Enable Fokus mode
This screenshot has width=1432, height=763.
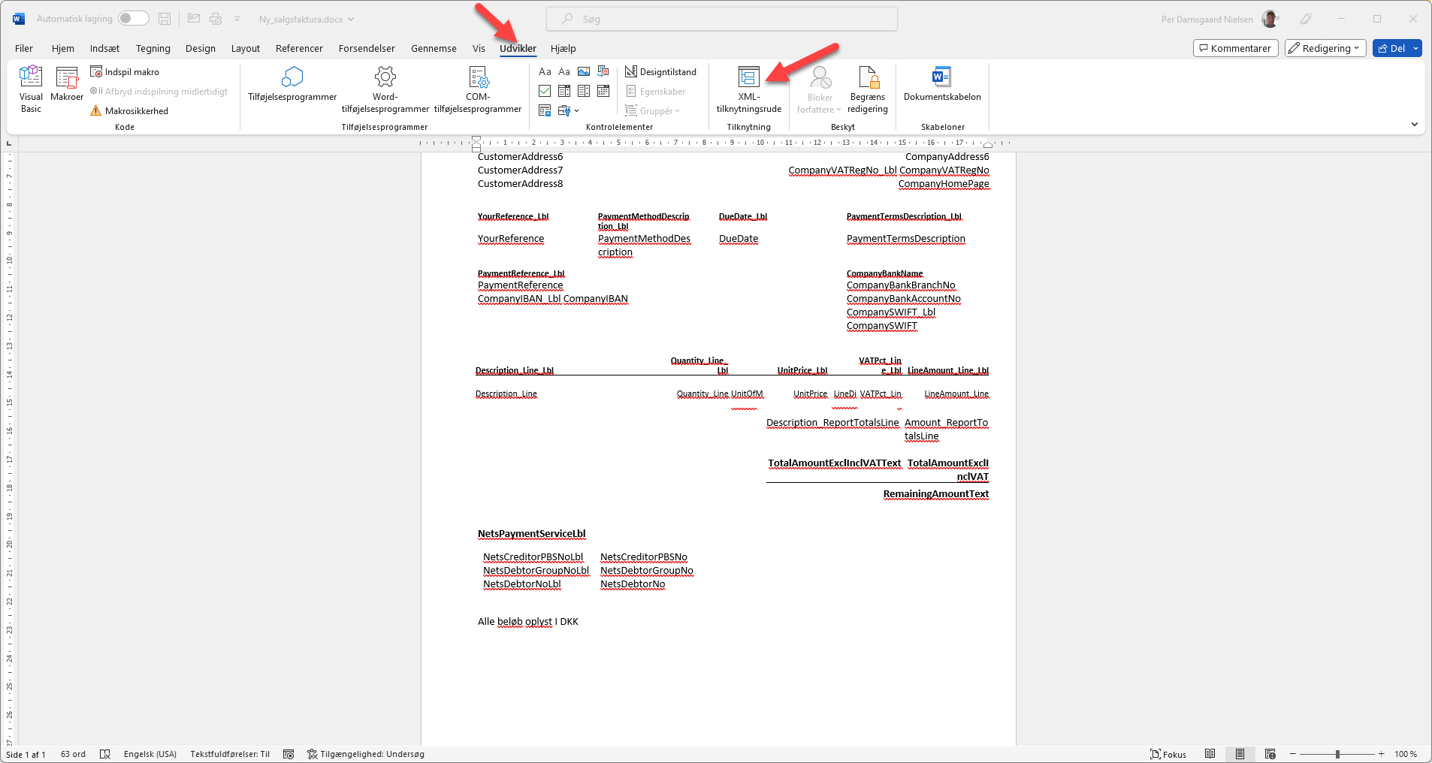click(1168, 754)
